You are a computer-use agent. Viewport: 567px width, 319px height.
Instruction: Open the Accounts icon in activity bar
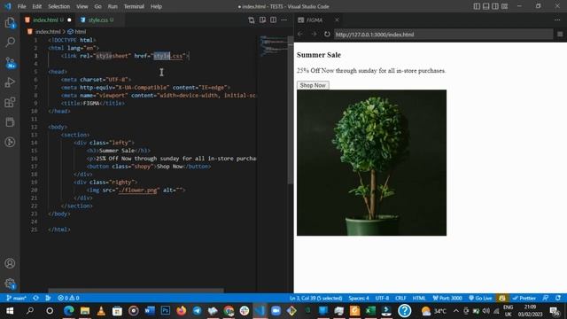10,263
